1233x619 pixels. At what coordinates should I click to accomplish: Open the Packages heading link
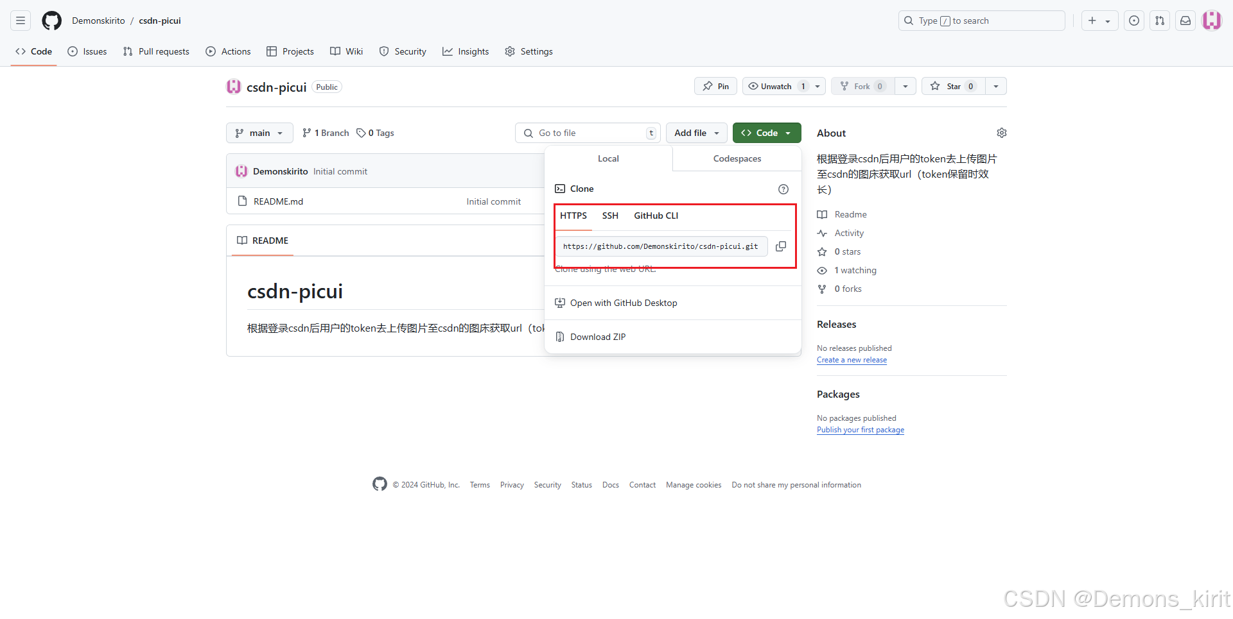838,394
